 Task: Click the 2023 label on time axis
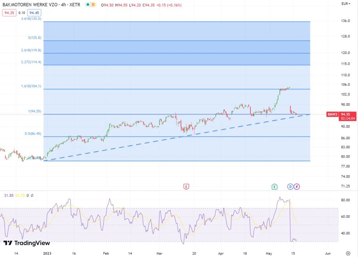click(47, 253)
